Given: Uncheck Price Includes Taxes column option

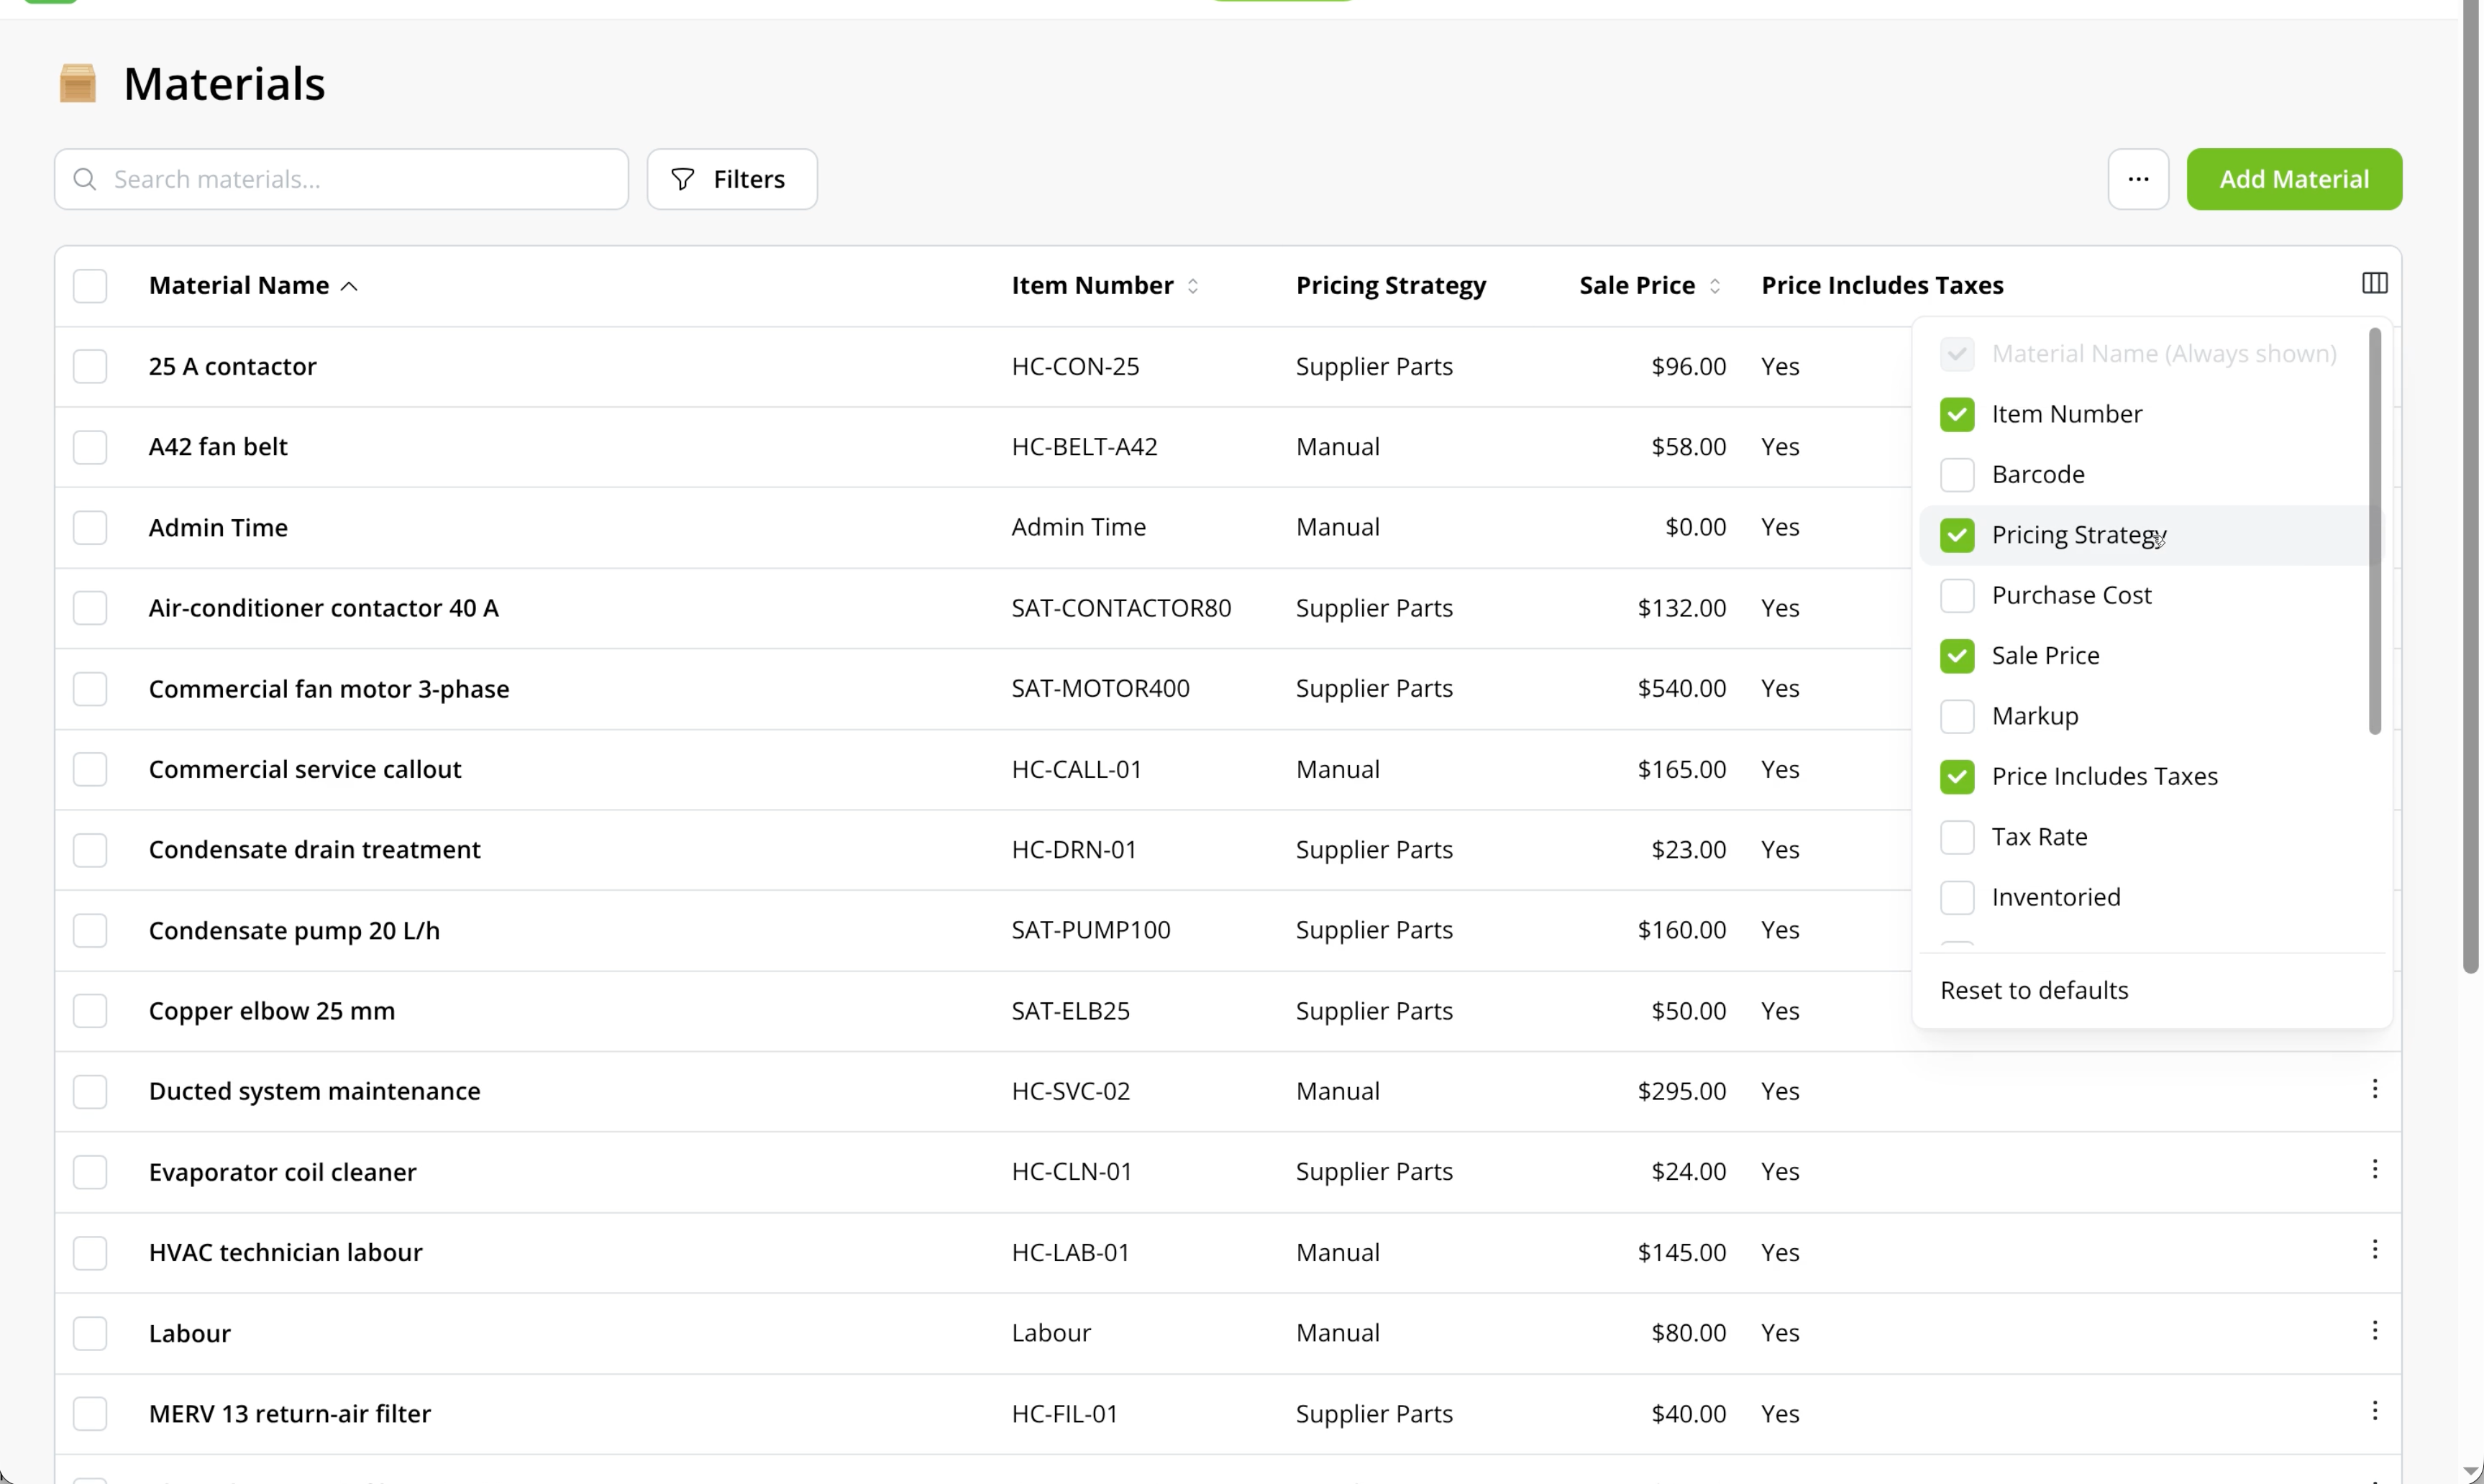Looking at the screenshot, I should 1957,777.
